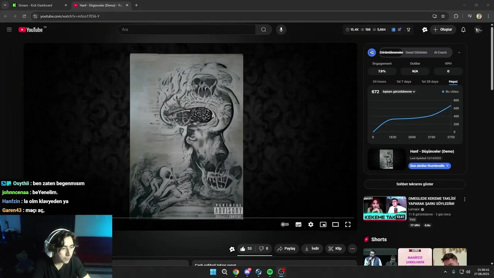This screenshot has height=278, width=494.
Task: Open options menu for OMEGLEDE KEKEME video
Action: pyautogui.click(x=465, y=199)
